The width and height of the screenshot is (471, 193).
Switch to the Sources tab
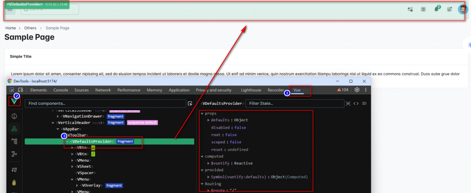[81, 90]
